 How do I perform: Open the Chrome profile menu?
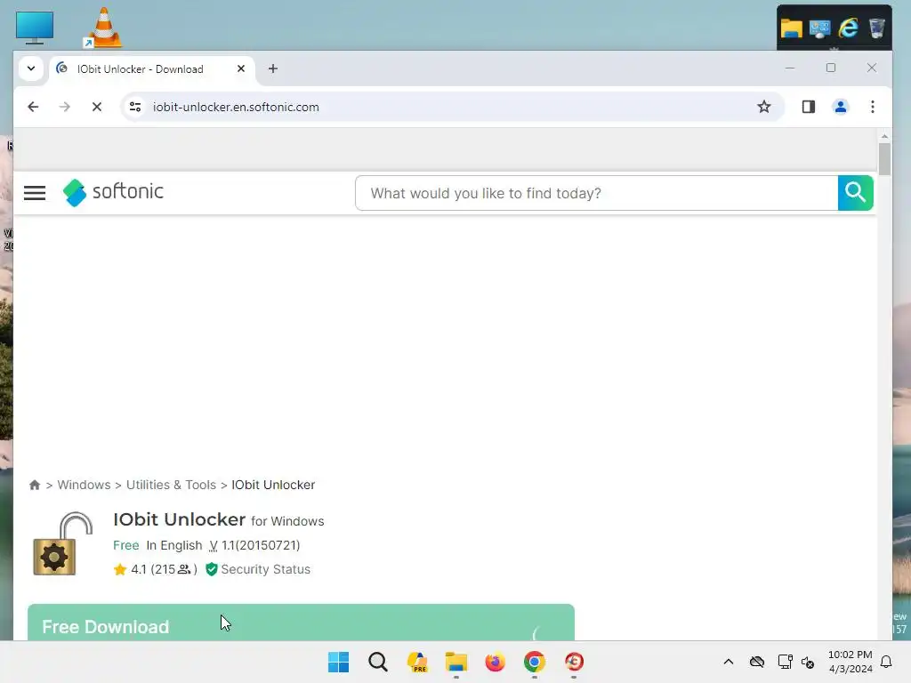tap(840, 107)
